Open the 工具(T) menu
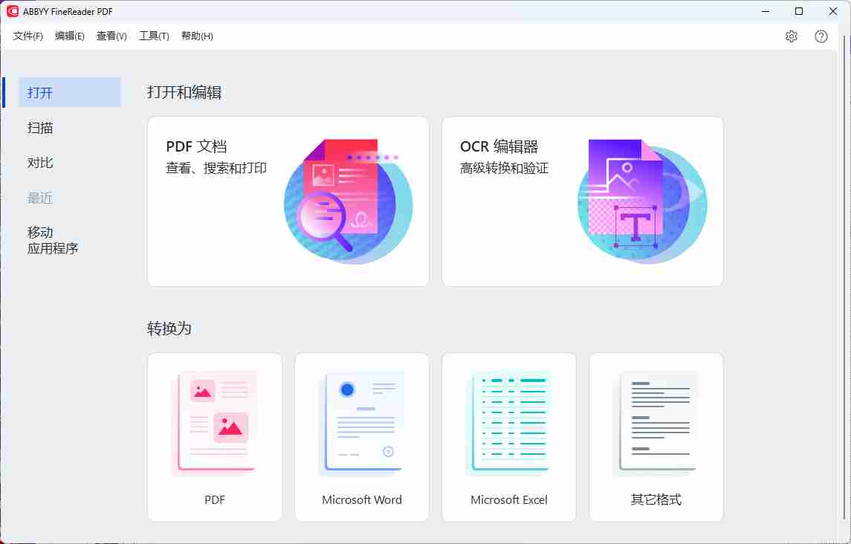851x544 pixels. click(153, 36)
